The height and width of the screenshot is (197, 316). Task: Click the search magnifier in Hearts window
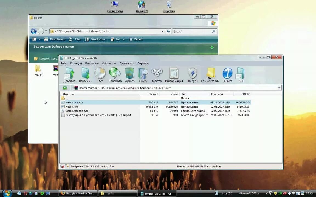point(214,31)
